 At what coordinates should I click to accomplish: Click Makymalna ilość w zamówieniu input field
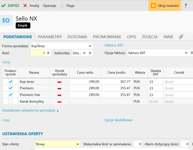[138, 144]
